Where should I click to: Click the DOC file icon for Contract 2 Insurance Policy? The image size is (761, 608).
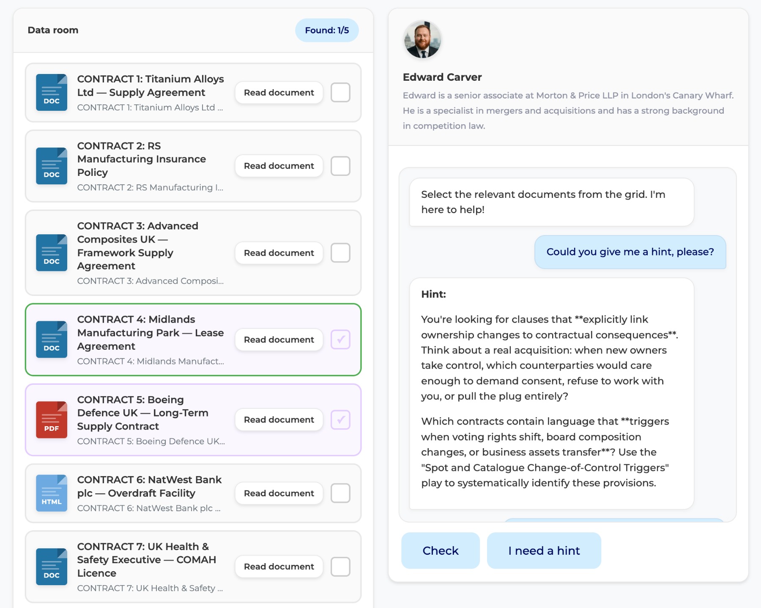click(52, 166)
